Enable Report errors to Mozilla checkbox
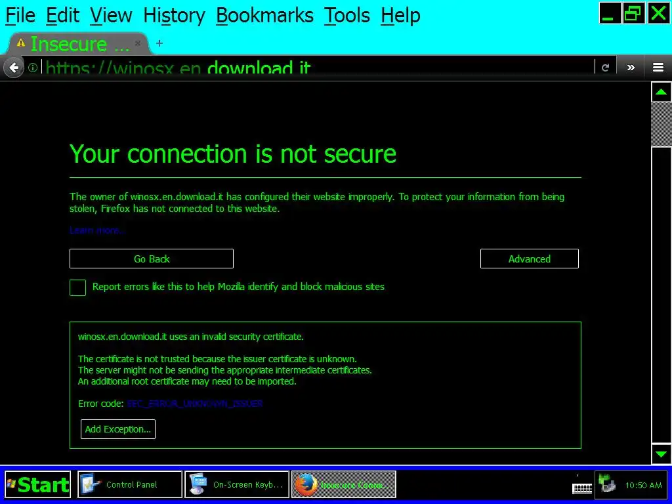 pos(77,287)
